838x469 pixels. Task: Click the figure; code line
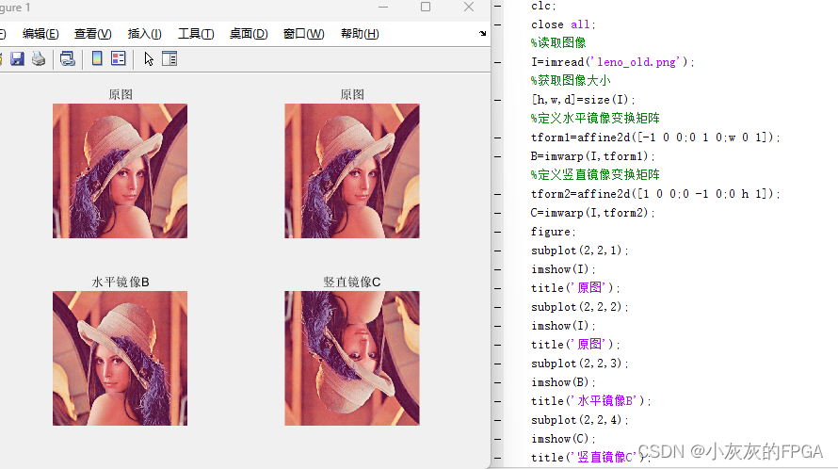pos(553,232)
